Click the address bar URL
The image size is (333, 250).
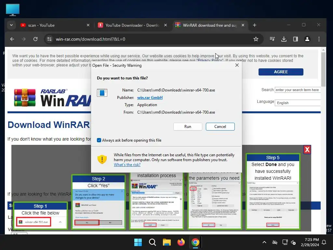90,39
